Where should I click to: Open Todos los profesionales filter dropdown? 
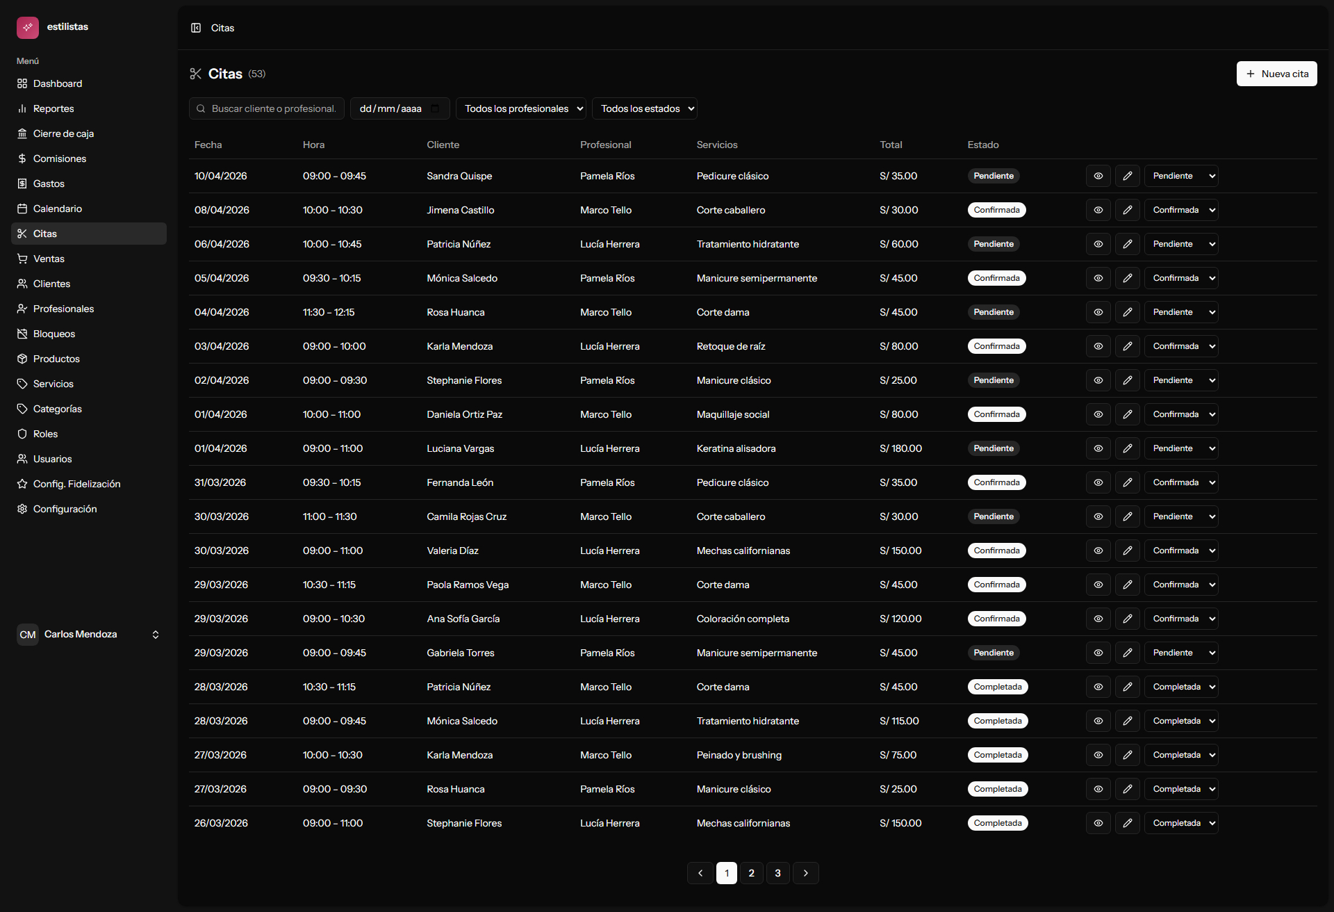(x=521, y=108)
